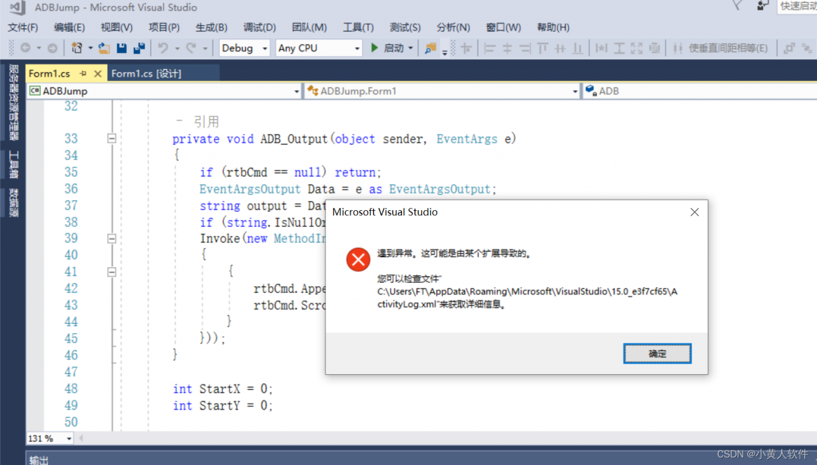Open the 项目(P) menu
This screenshot has width=817, height=465.
coord(164,27)
